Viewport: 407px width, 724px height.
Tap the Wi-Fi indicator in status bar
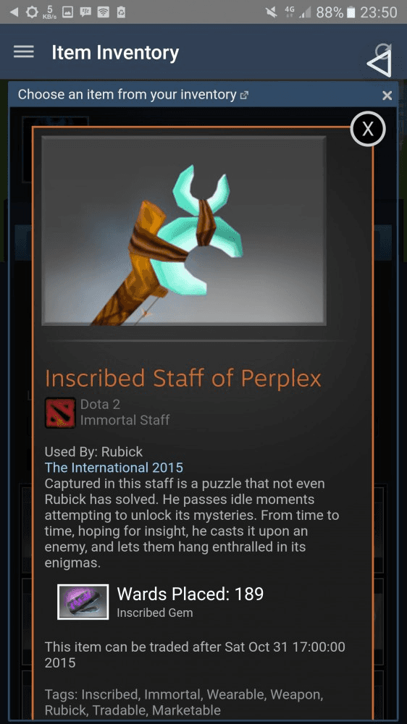[x=103, y=12]
